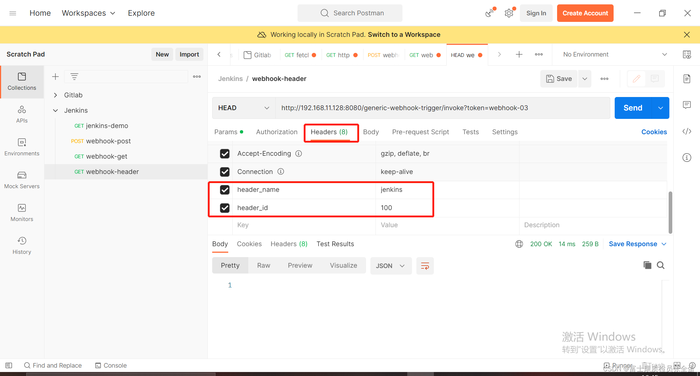Dismiss the Scratch Pad banner

[x=687, y=35]
